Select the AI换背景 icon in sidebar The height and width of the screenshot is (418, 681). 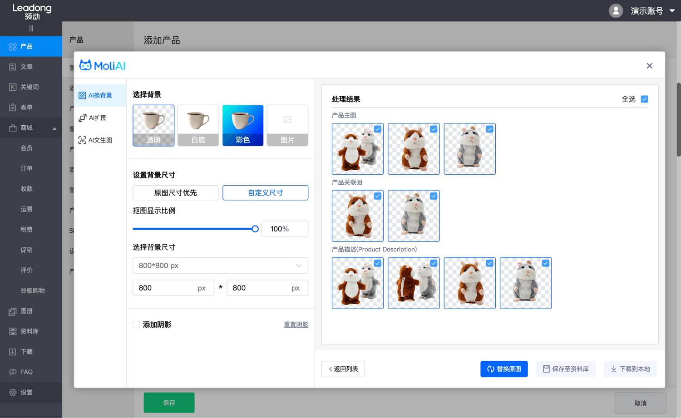[82, 95]
